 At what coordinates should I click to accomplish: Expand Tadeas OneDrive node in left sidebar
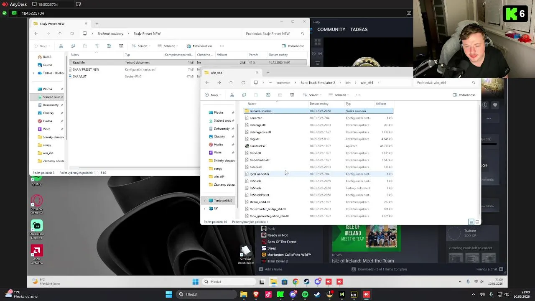pyautogui.click(x=33, y=73)
